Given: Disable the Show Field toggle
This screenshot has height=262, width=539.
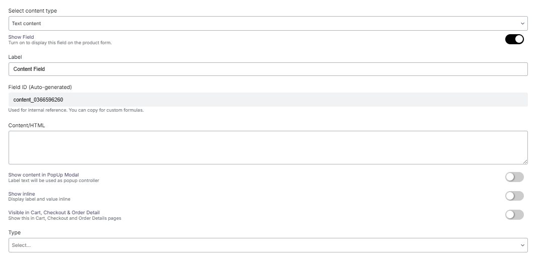Looking at the screenshot, I should 514,39.
